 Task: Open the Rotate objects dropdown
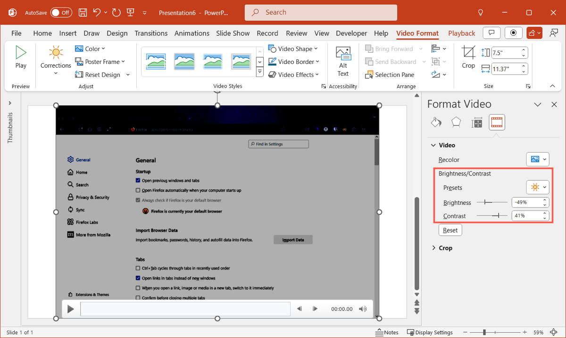pyautogui.click(x=439, y=75)
